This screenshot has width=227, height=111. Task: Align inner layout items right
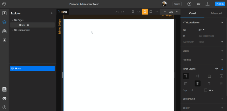tap(209, 83)
